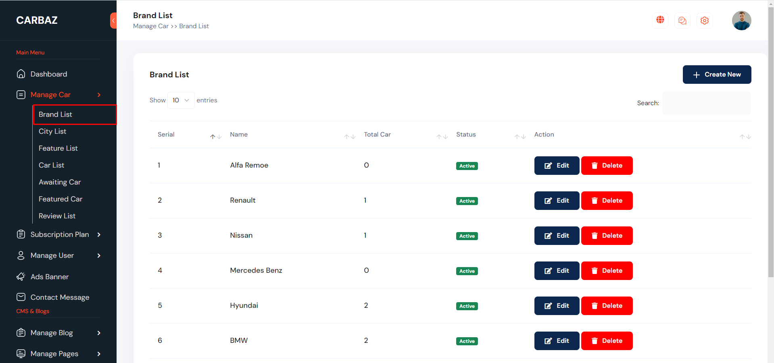
Task: Click the Subscription Plan clipboard icon
Action: (x=21, y=234)
